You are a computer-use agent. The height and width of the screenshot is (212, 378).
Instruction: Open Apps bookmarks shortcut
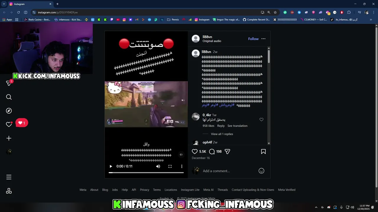pyautogui.click(x=7, y=20)
